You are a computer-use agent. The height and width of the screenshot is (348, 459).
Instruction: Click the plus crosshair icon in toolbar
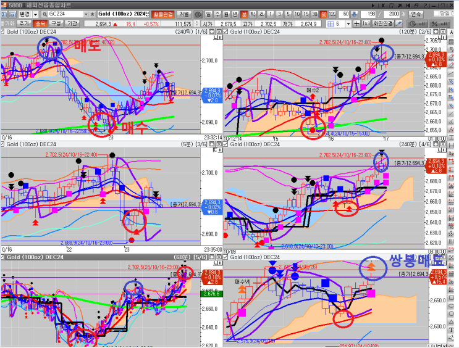[356, 23]
